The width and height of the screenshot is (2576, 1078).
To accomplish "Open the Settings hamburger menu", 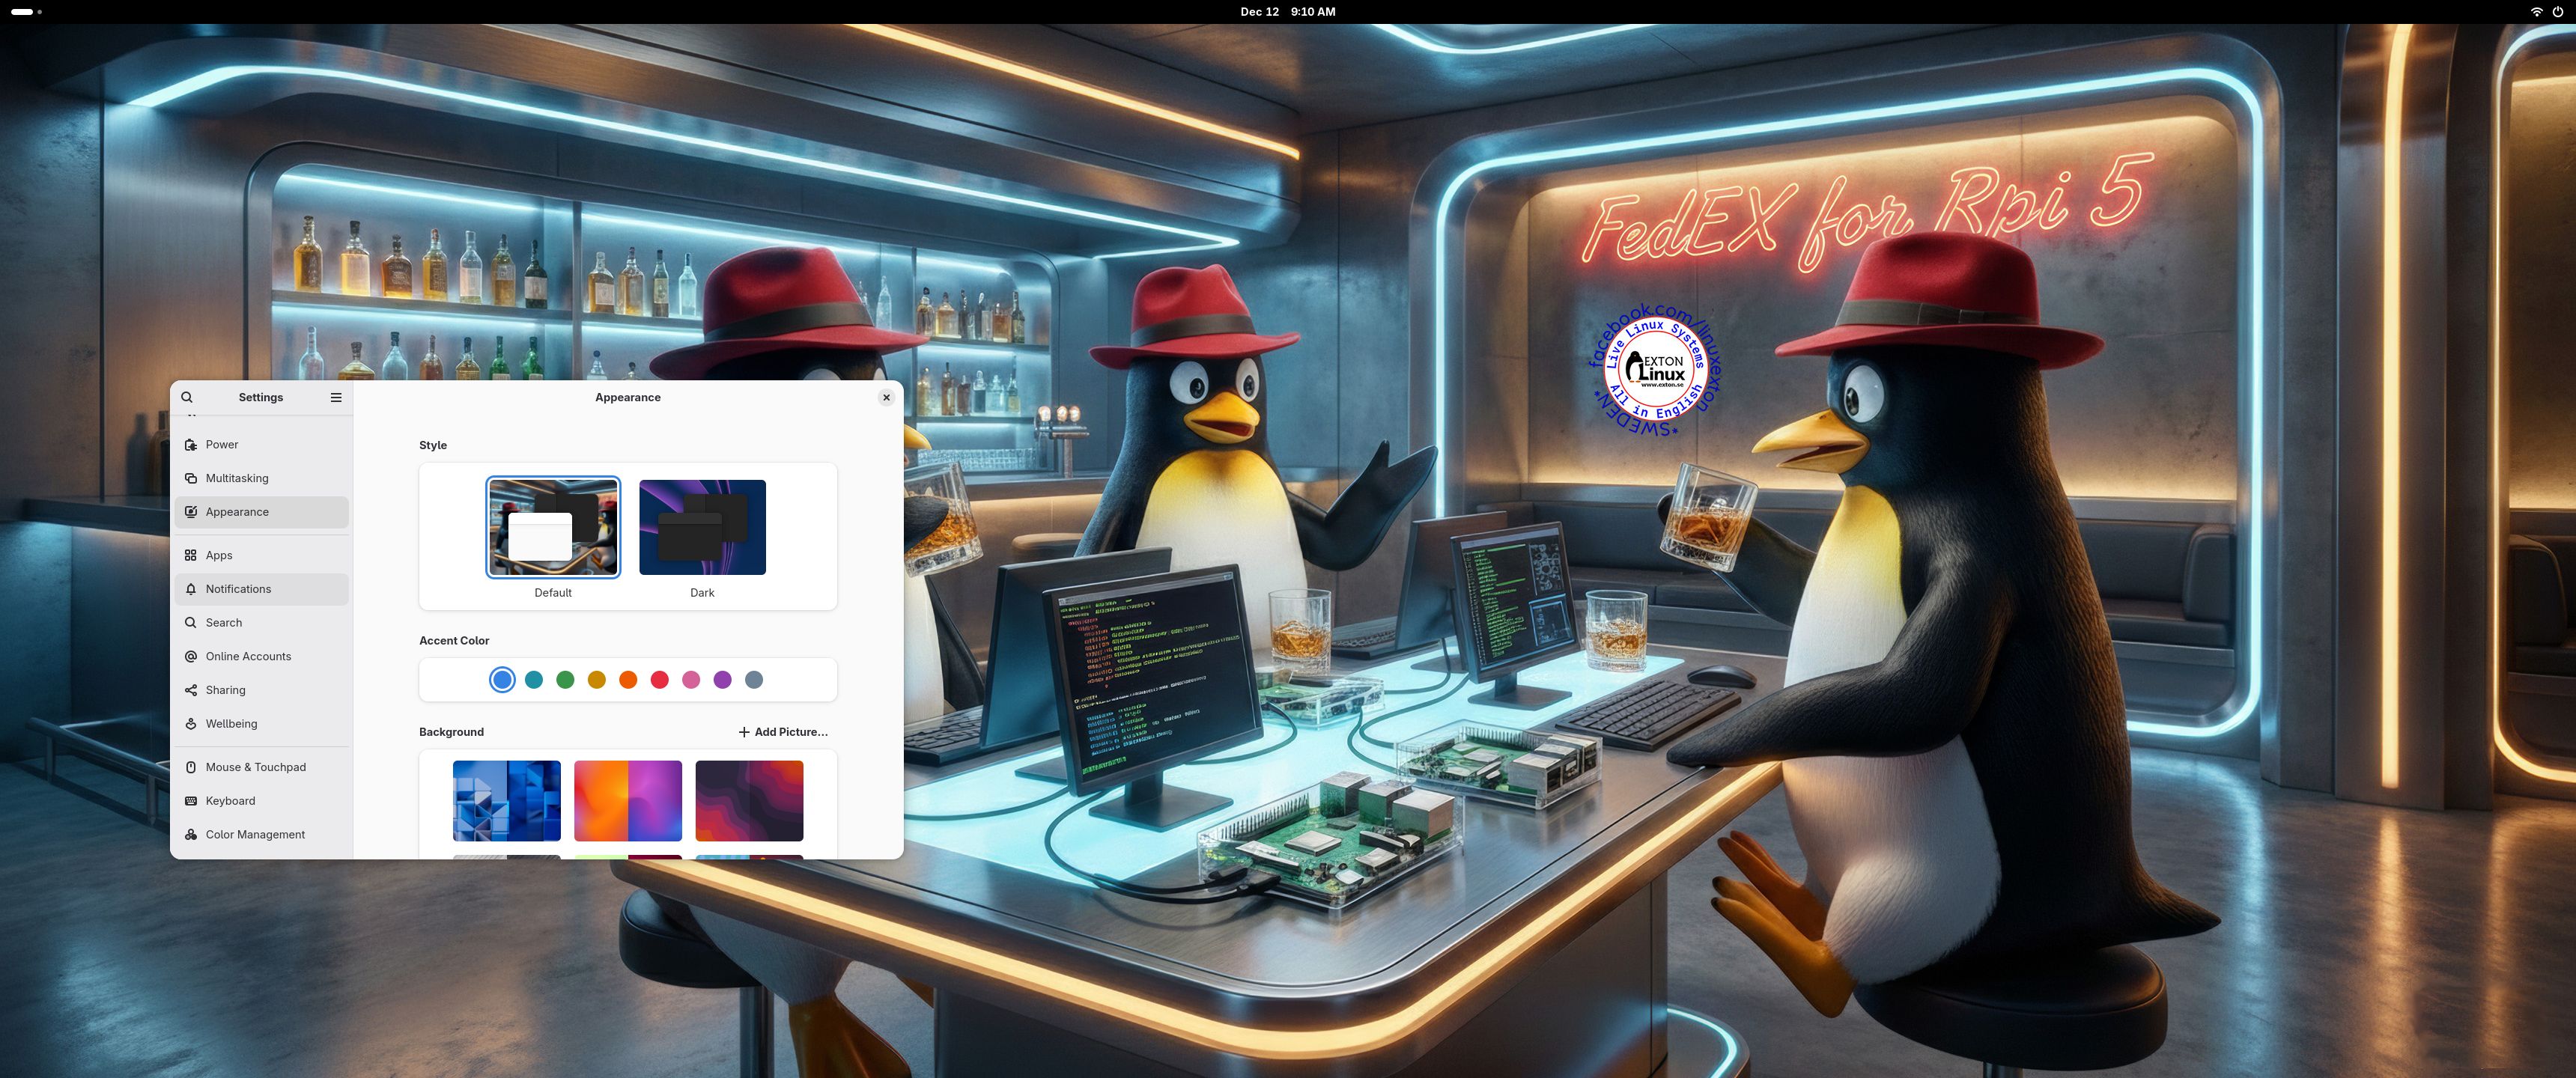I will [336, 397].
